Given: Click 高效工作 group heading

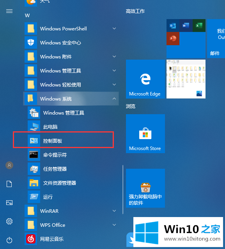Looking at the screenshot, I should pos(135,11).
